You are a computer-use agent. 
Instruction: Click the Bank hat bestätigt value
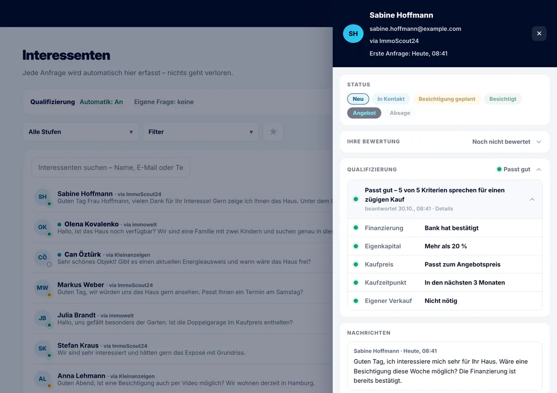coord(451,228)
